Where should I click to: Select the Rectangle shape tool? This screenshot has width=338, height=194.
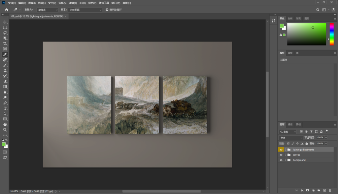5,119
